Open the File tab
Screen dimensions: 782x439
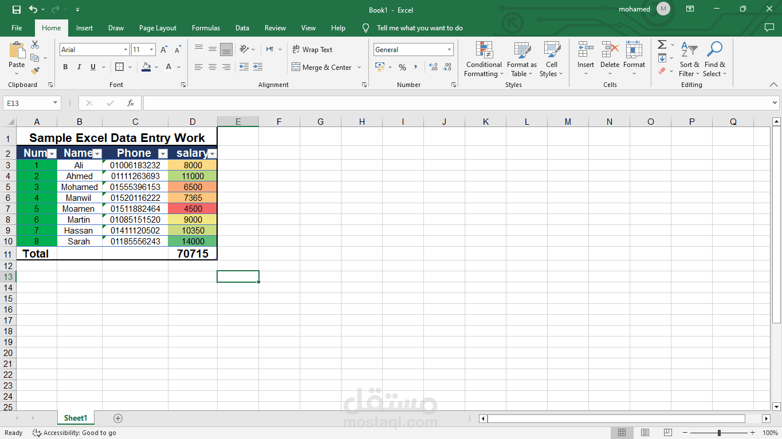(17, 27)
